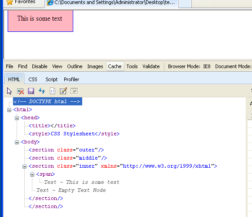The width and height of the screenshot is (252, 217).
Task: Open the Script tab
Action: tap(51, 79)
